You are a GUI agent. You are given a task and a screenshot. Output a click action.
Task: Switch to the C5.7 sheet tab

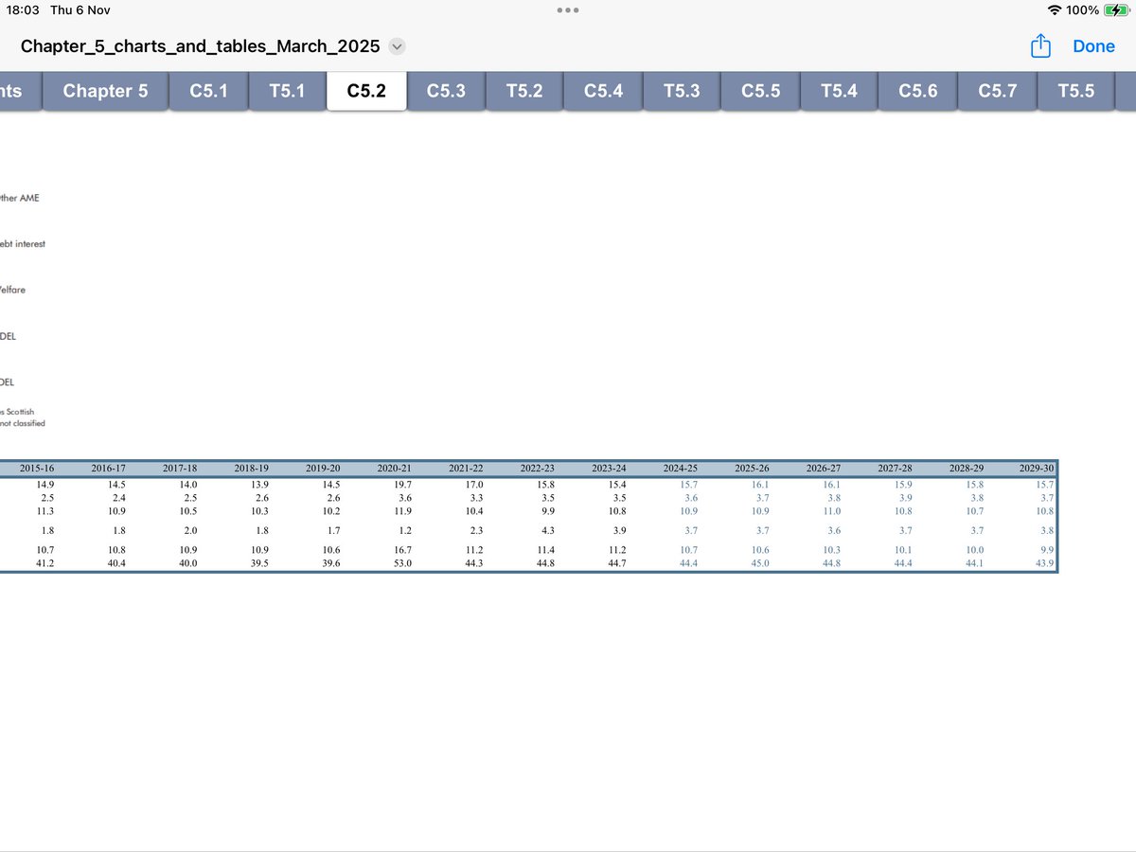click(997, 91)
